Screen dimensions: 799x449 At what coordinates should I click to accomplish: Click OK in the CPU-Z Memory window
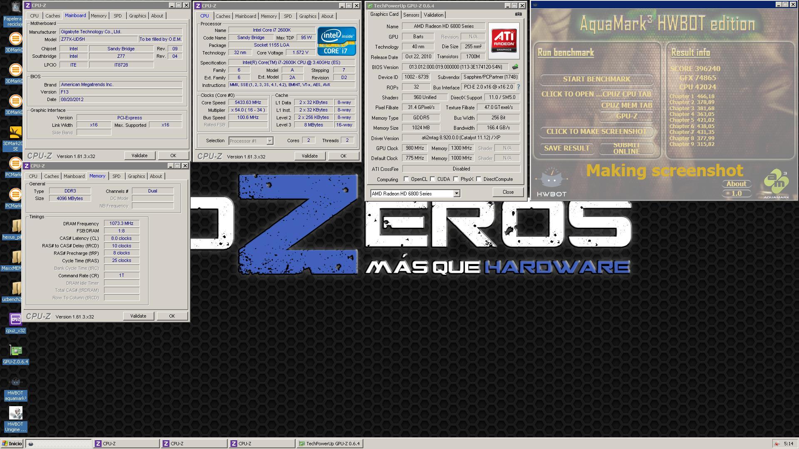point(172,316)
